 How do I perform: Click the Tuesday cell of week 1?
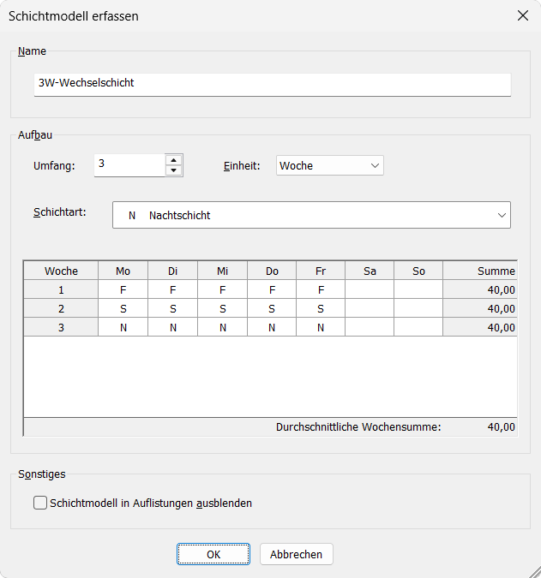[172, 289]
